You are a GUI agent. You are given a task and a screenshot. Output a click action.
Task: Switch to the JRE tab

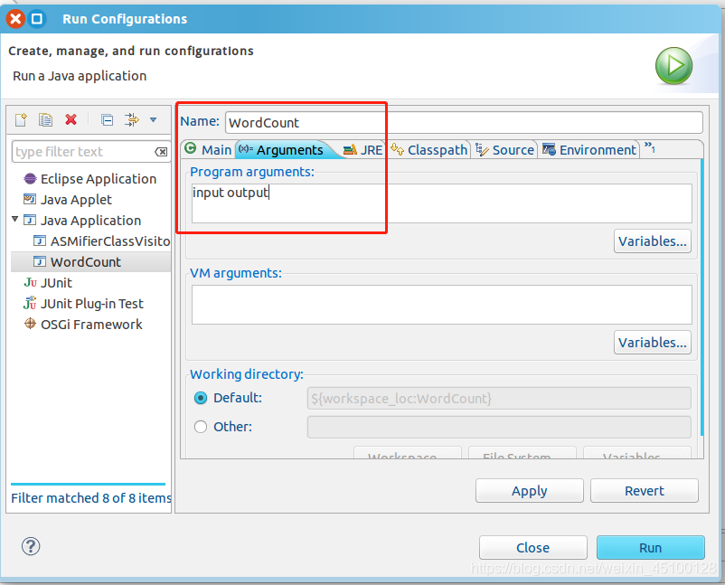[363, 150]
